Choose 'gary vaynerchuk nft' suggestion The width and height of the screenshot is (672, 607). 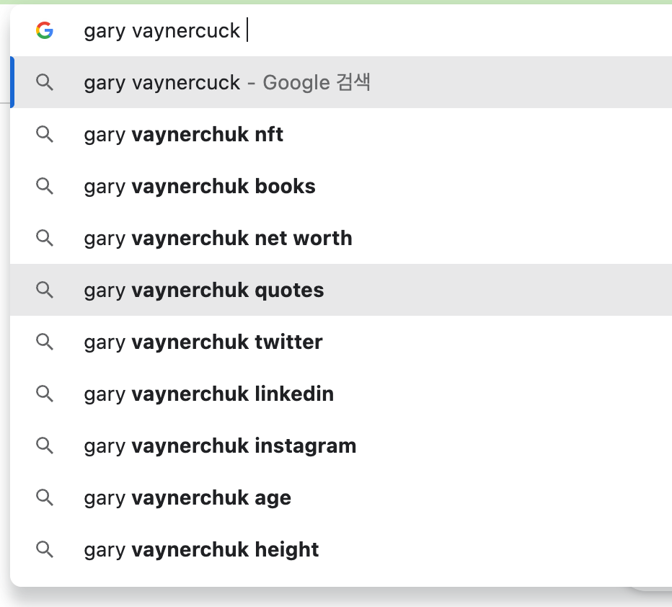(x=183, y=134)
